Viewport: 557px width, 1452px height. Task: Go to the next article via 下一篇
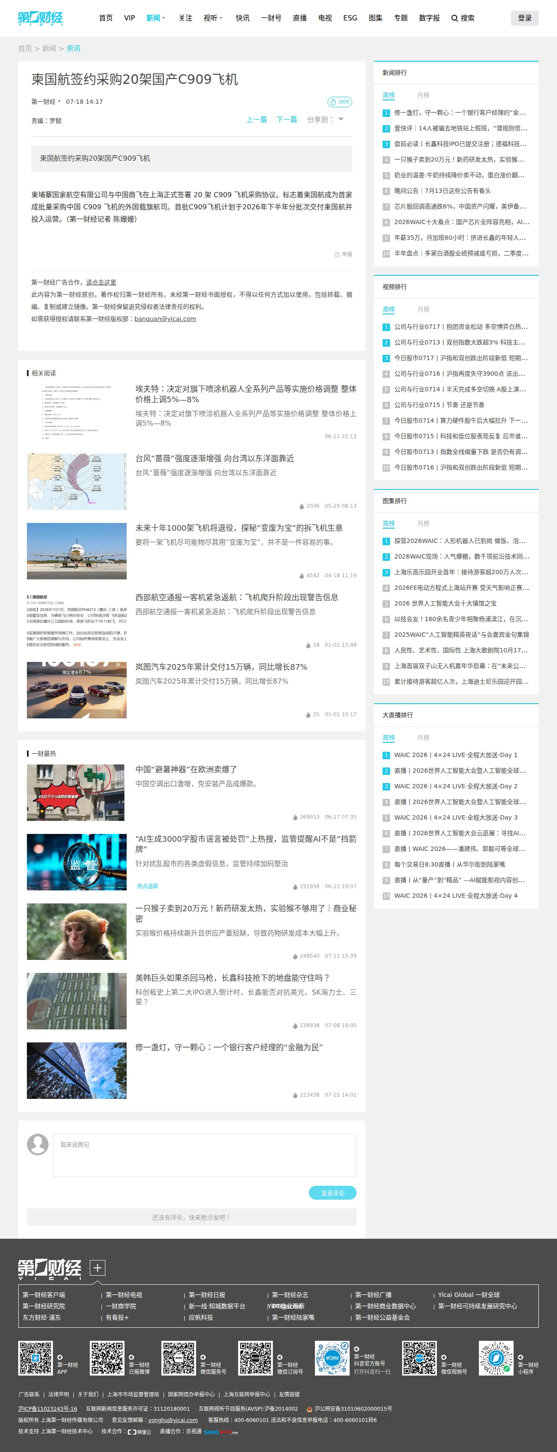click(287, 119)
